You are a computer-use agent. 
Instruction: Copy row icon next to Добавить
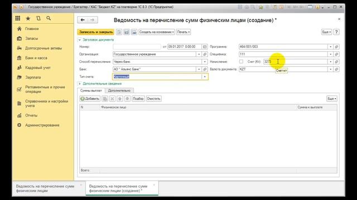pos(105,99)
